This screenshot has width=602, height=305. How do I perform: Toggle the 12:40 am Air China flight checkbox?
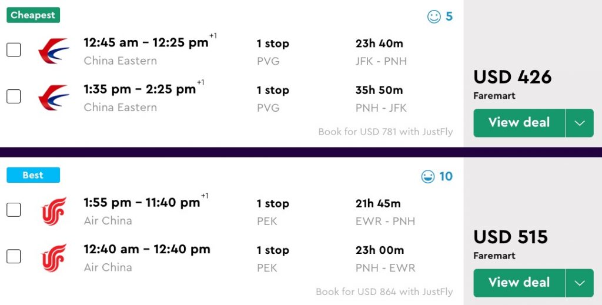click(x=14, y=256)
